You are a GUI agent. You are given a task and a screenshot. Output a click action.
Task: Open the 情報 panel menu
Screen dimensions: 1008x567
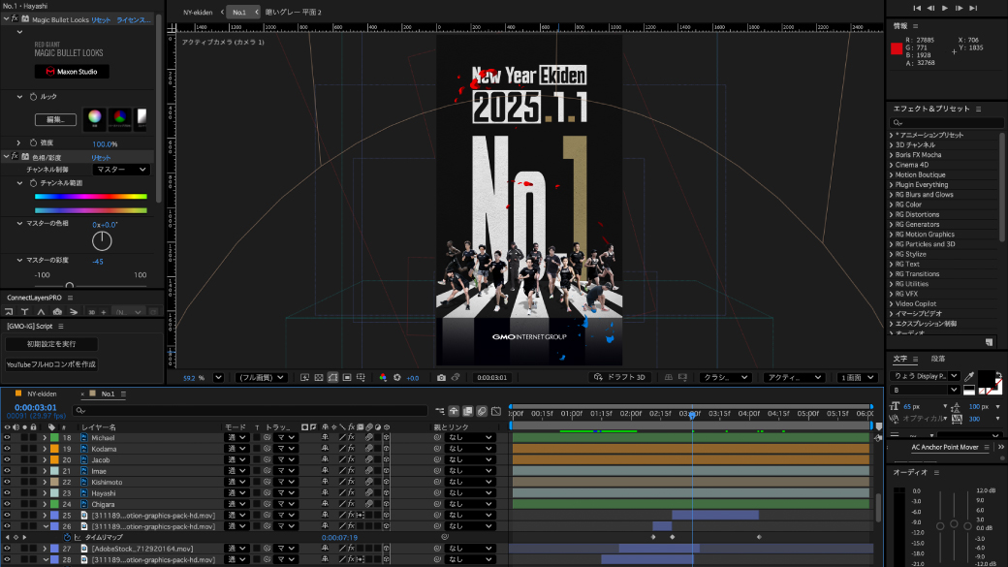click(915, 26)
